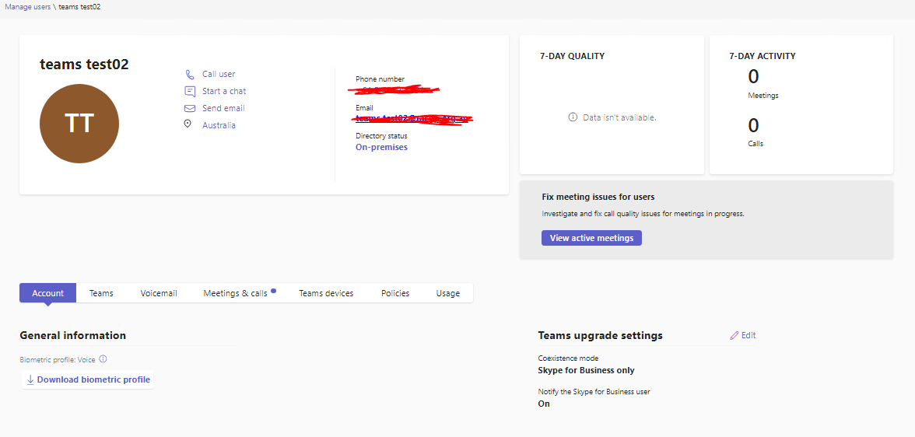Click the 'Calls' count label
This screenshot has height=437, width=915.
pyautogui.click(x=755, y=144)
